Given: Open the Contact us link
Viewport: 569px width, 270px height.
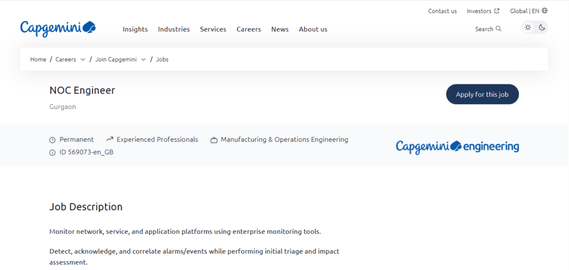Looking at the screenshot, I should coord(442,11).
